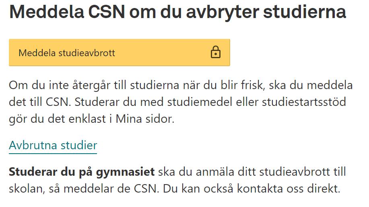
Task: Click the sentence Du kan också kontakta oss direkt
Action: coord(251,189)
